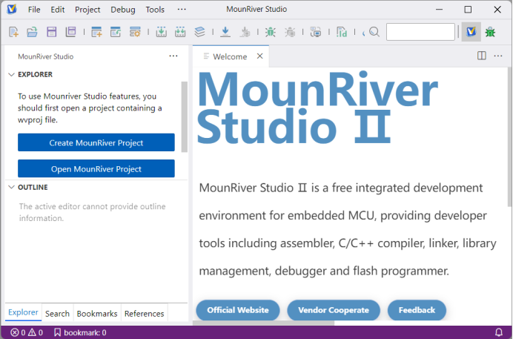
Task: Switch to the Bookmarks sidebar tab
Action: tap(97, 314)
